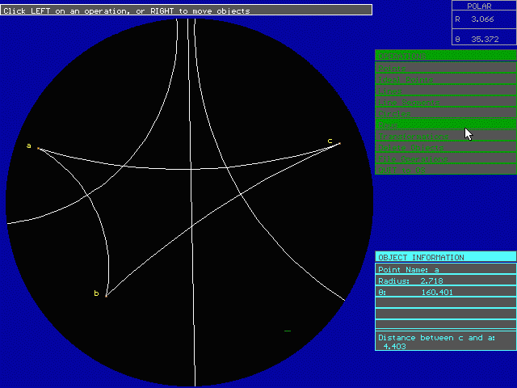This screenshot has height=388, width=517.
Task: Click the Distance between c and a text
Action: (x=436, y=341)
